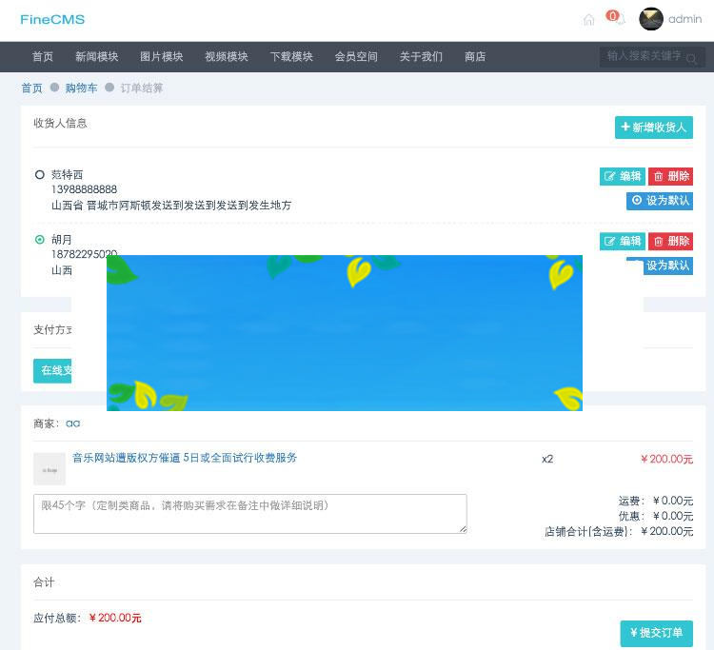Focus the order remark text box
Screen dimensions: 714x650
click(249, 513)
